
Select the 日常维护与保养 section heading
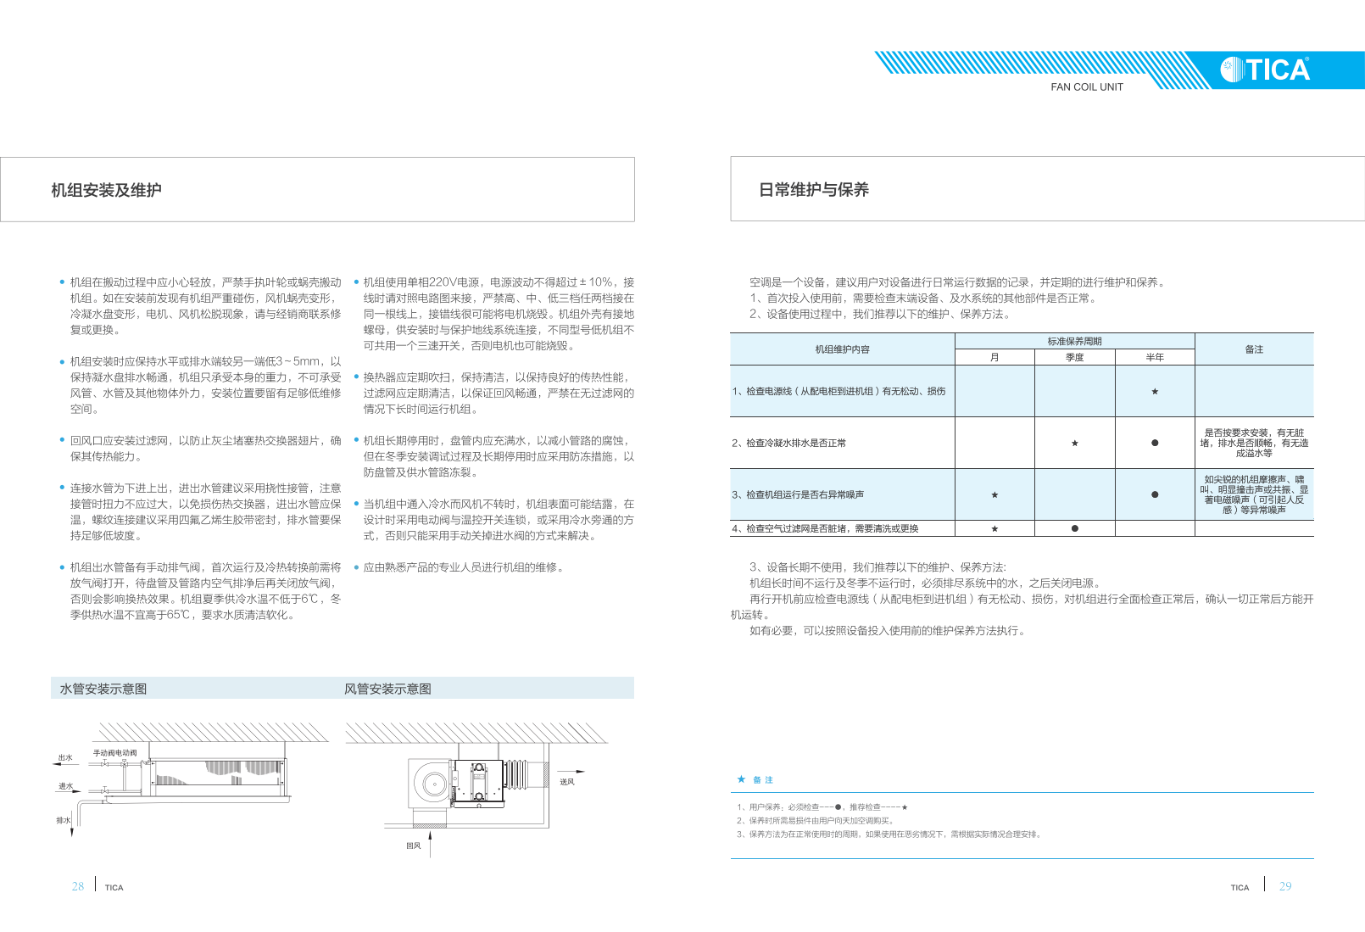click(x=813, y=190)
